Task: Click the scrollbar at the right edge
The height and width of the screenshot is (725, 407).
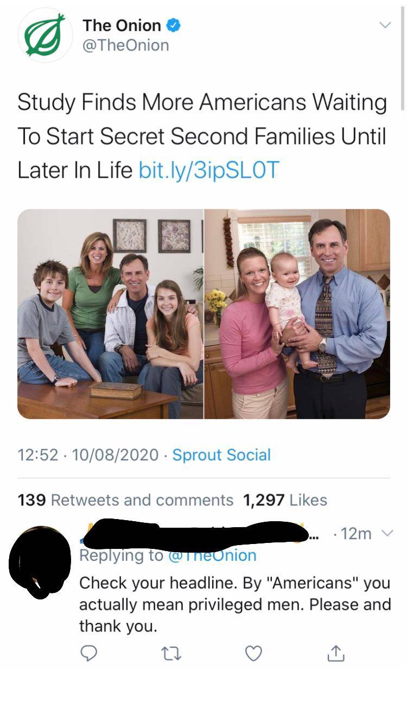Action: tap(402, 54)
